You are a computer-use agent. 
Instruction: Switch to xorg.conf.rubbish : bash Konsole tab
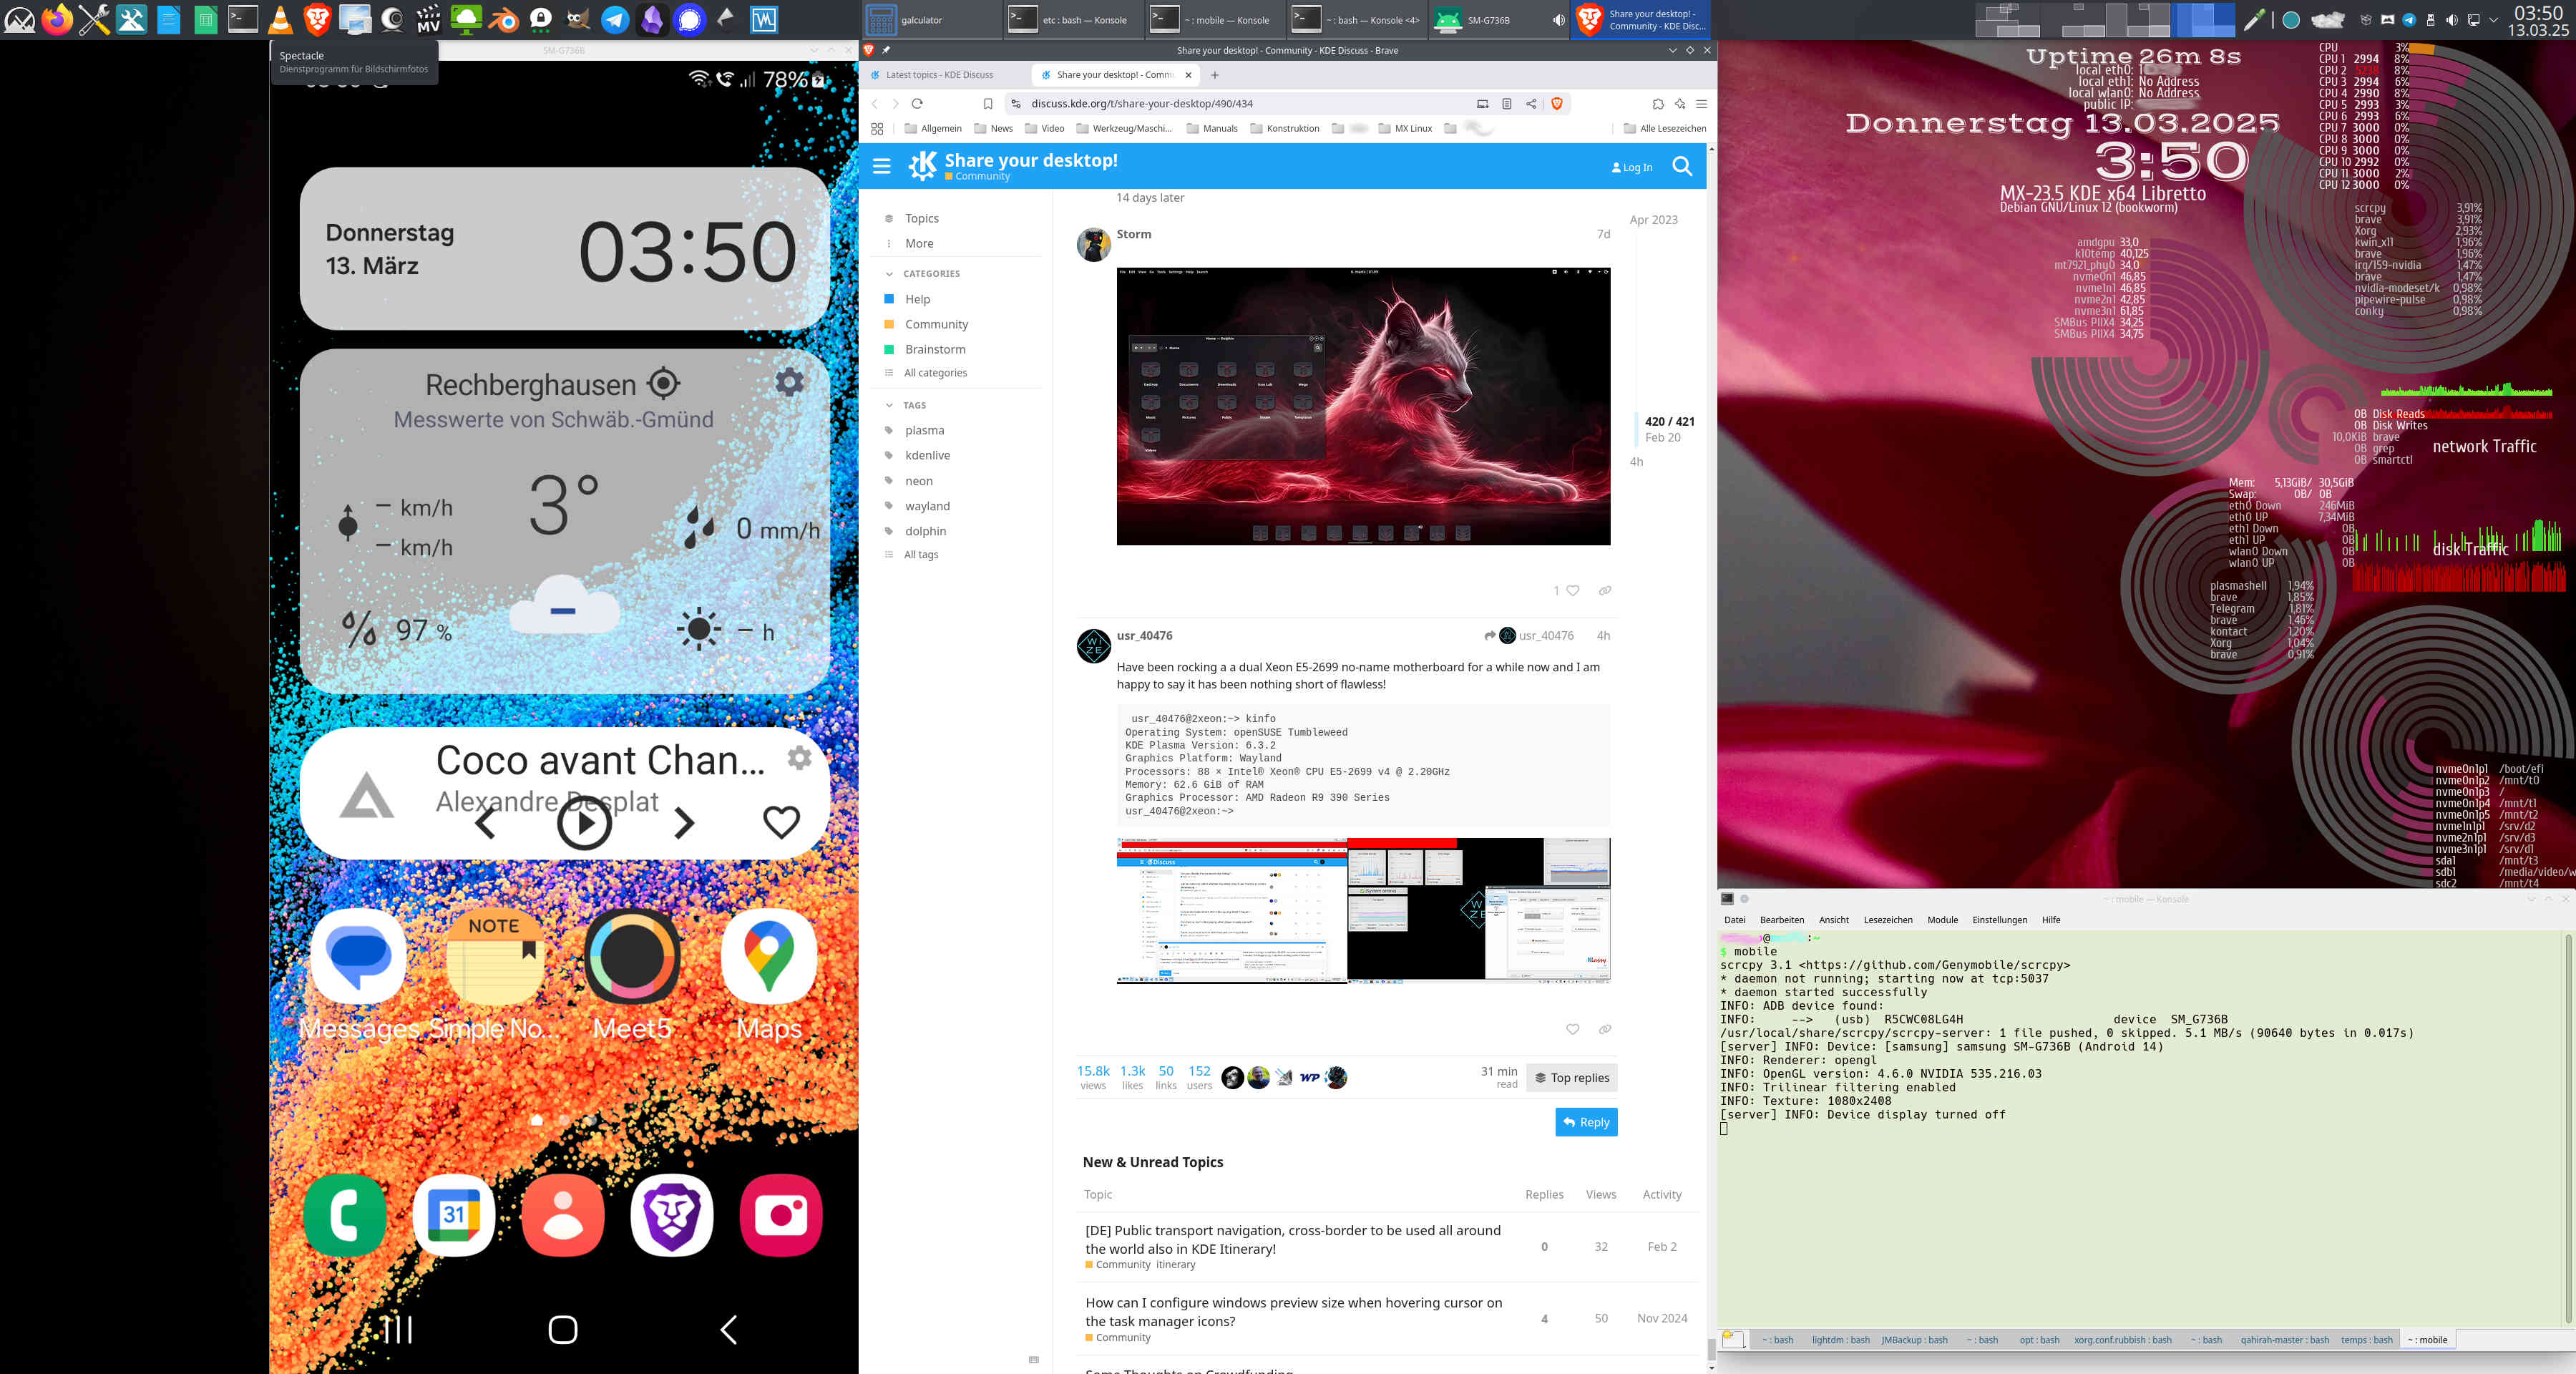2122,1340
